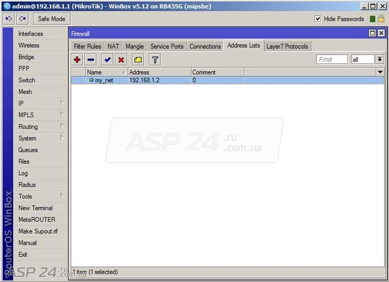Expand the Routing submenu
389x282 pixels.
(x=40, y=127)
